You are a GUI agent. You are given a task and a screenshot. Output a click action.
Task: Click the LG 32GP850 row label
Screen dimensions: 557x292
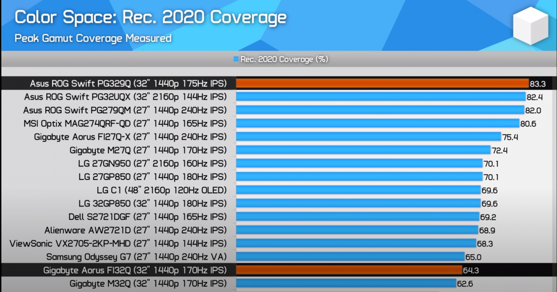click(x=153, y=204)
